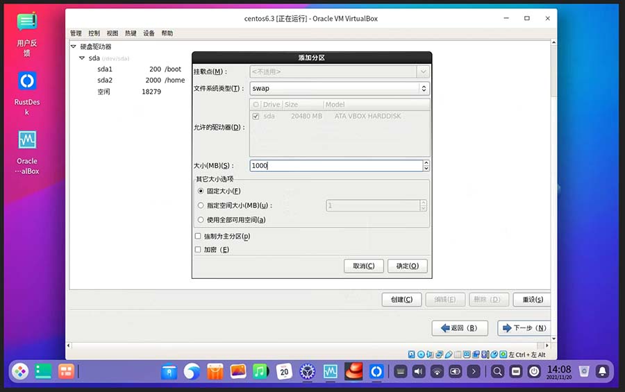This screenshot has width=625, height=392.
Task: Click the horizontal scrollbar at the bottom
Action: (308, 346)
